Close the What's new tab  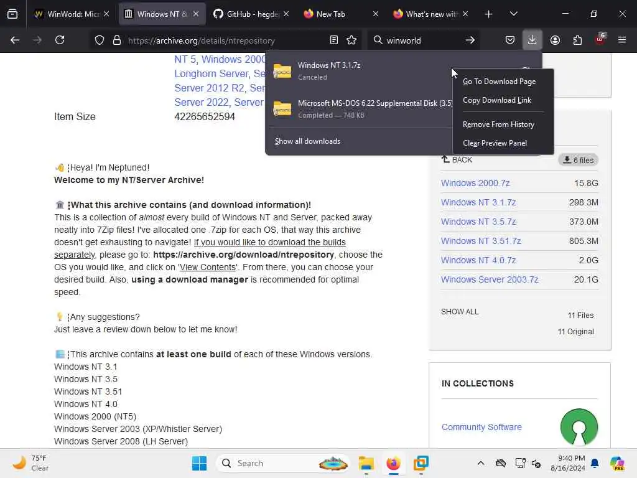465,14
